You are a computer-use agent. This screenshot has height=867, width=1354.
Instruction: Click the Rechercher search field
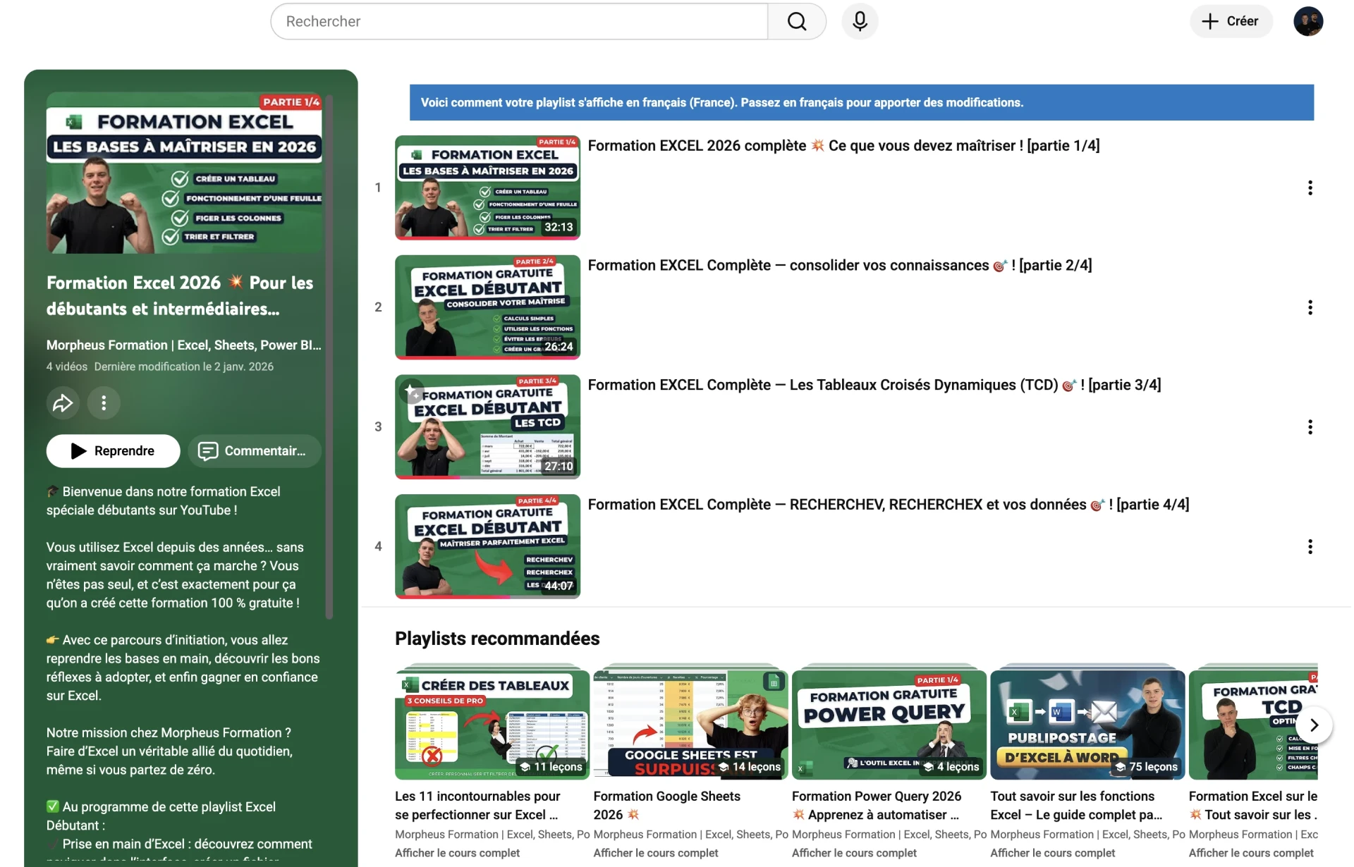[520, 21]
